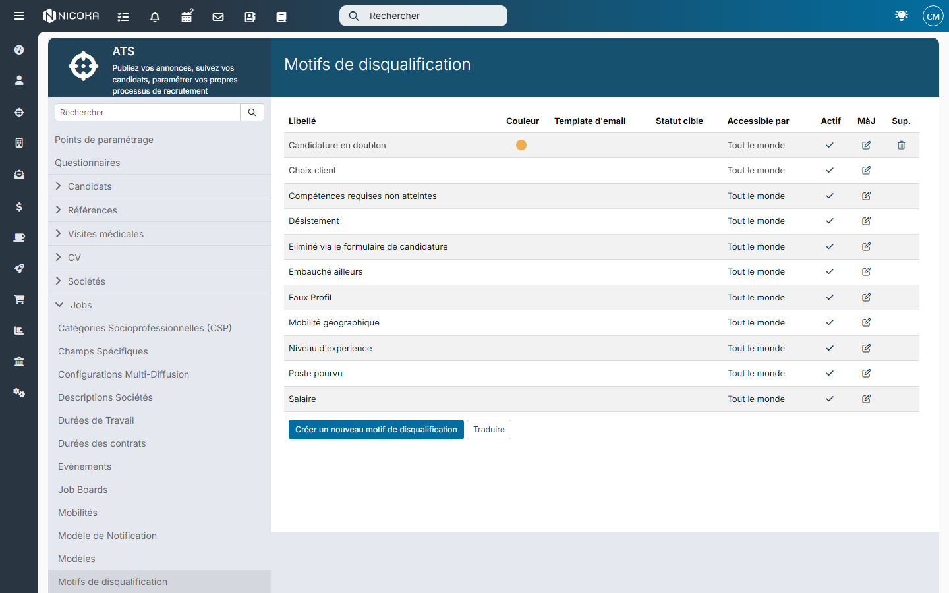Open the contacts address book icon

coord(250,17)
